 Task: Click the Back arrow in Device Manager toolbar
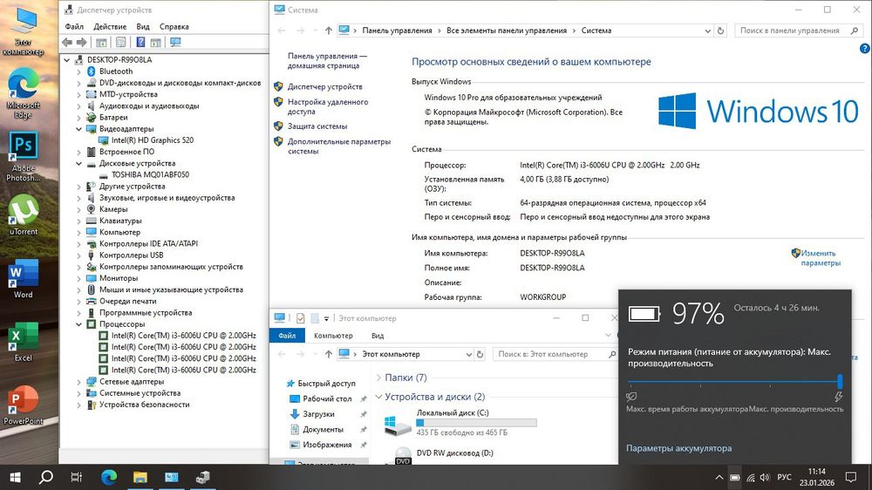[x=67, y=42]
